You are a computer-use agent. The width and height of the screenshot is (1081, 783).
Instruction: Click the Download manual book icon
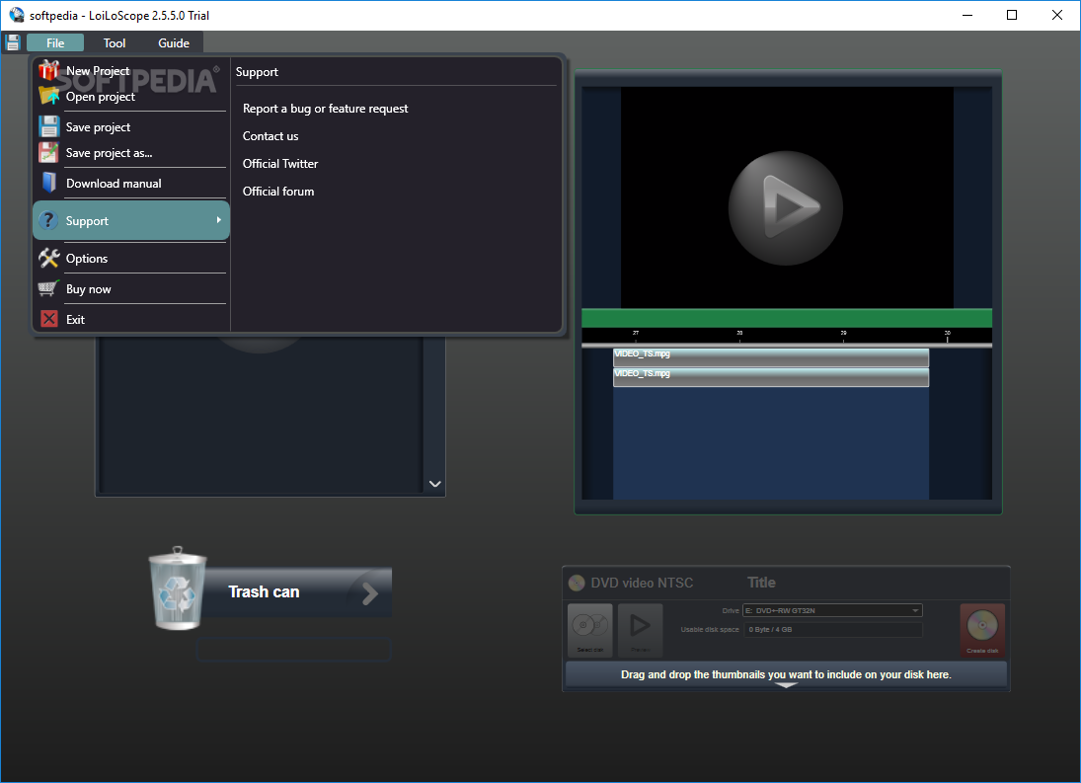pyautogui.click(x=49, y=183)
